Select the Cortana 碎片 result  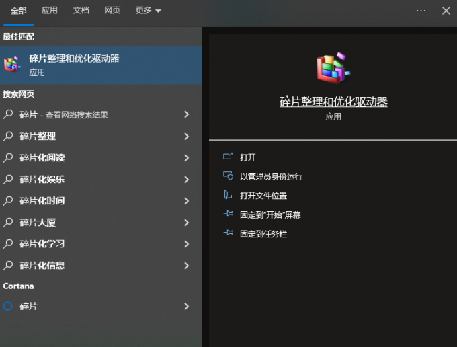(101, 306)
